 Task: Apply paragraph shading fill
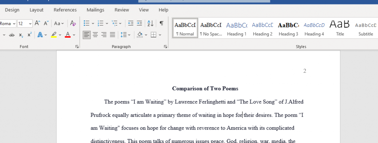click(x=140, y=35)
